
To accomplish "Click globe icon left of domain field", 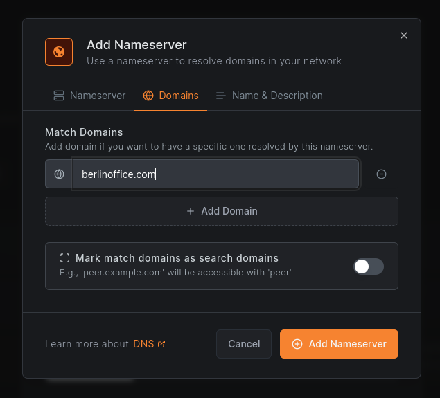I will (x=59, y=174).
